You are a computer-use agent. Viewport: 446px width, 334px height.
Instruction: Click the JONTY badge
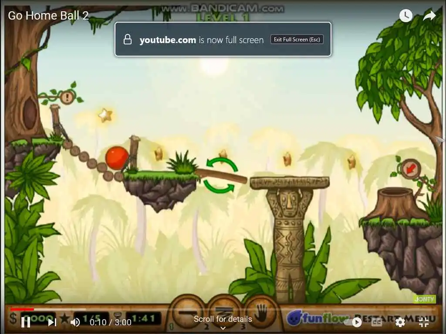tap(424, 299)
